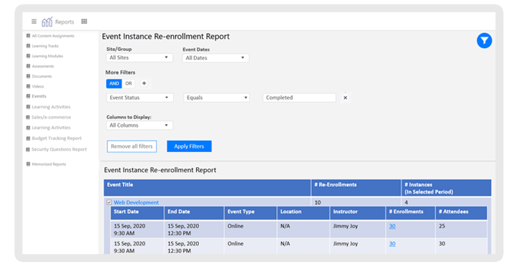Viewport: 518px width, 266px height.
Task: Click the Event Title column header
Action: (207, 187)
